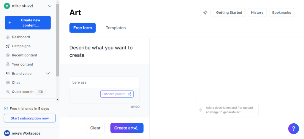Viewport: 304px width, 139px height.
Task: Switch to the Templates tab
Action: point(115,28)
